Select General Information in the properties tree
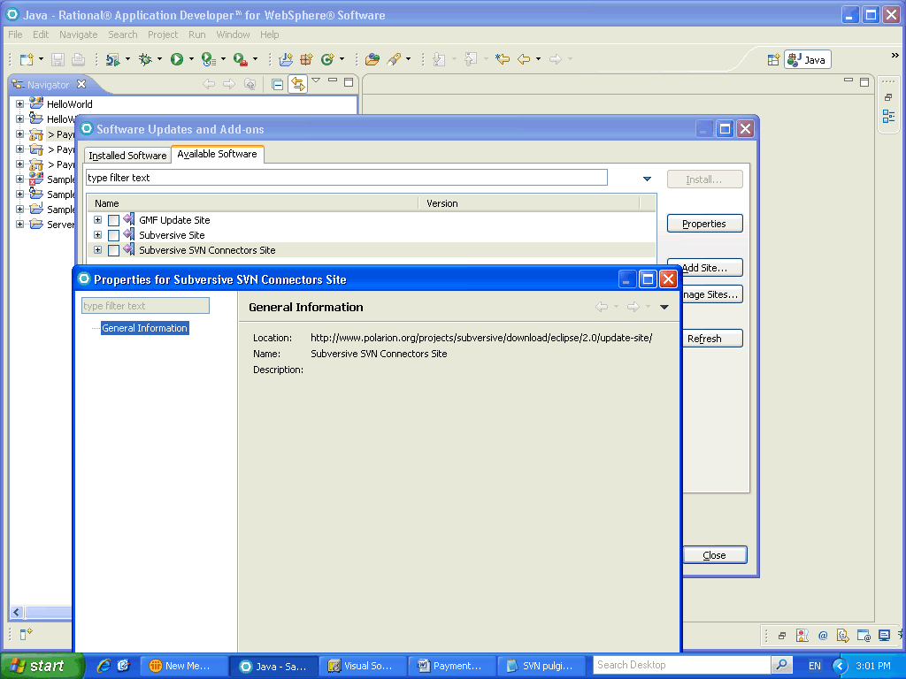 click(144, 328)
